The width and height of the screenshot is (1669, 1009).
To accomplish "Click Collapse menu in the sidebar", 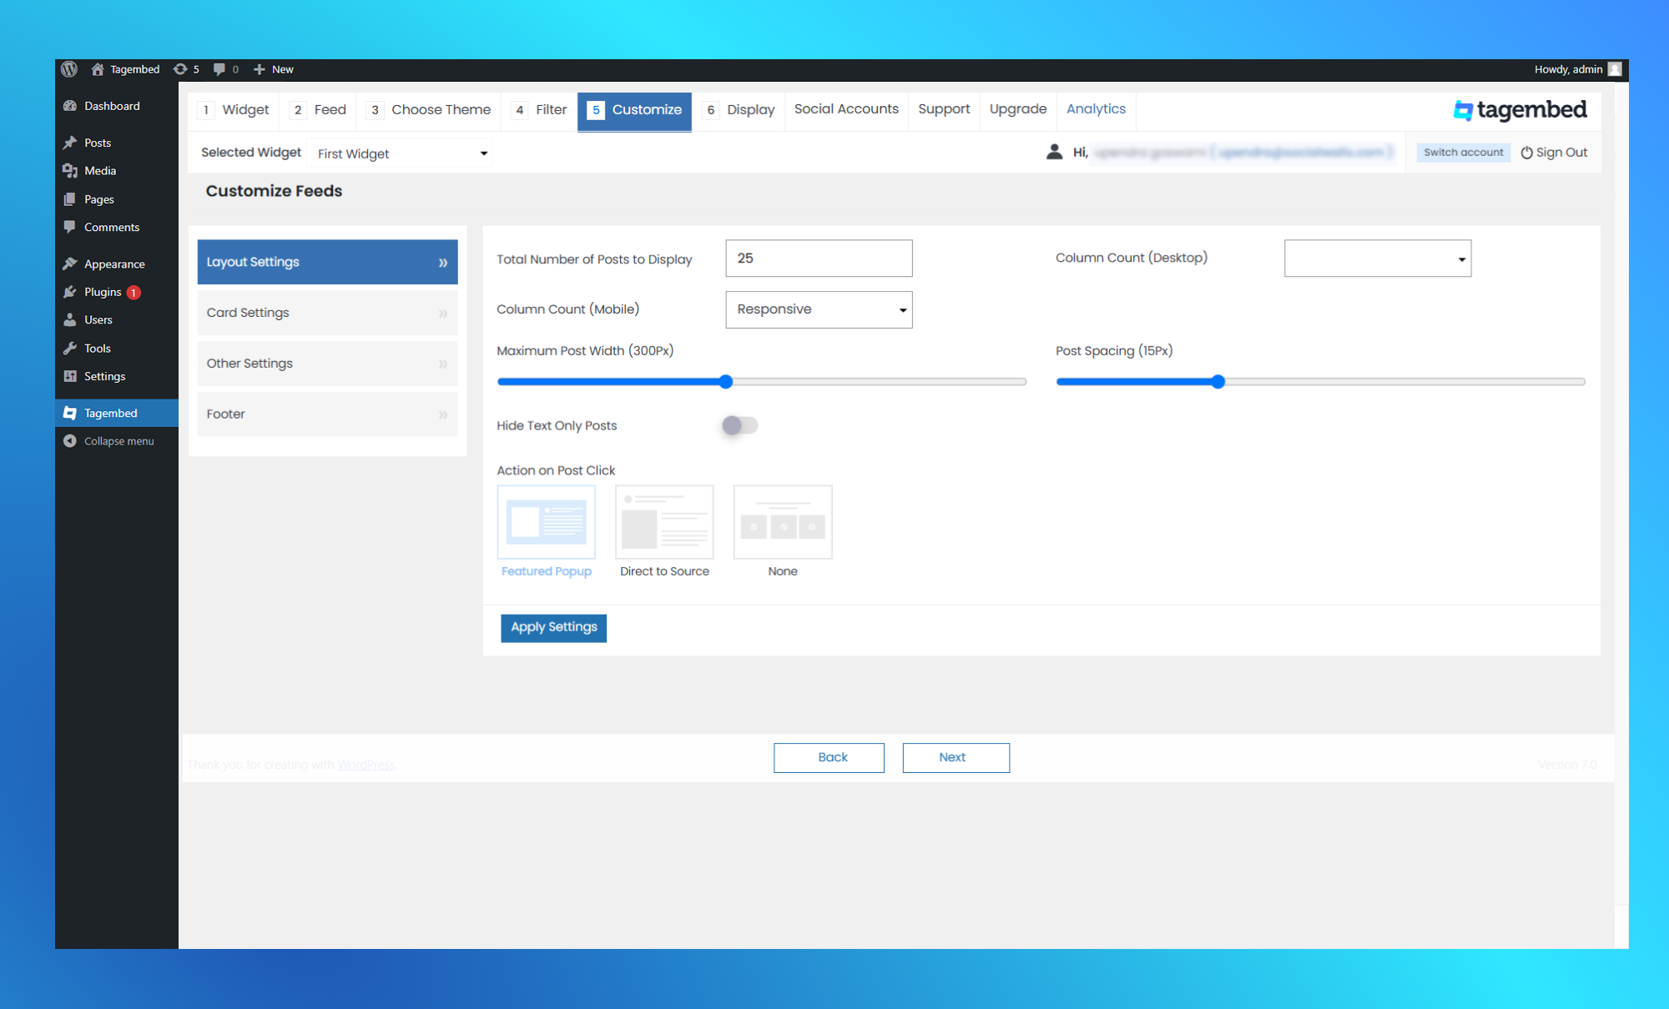I will (117, 441).
